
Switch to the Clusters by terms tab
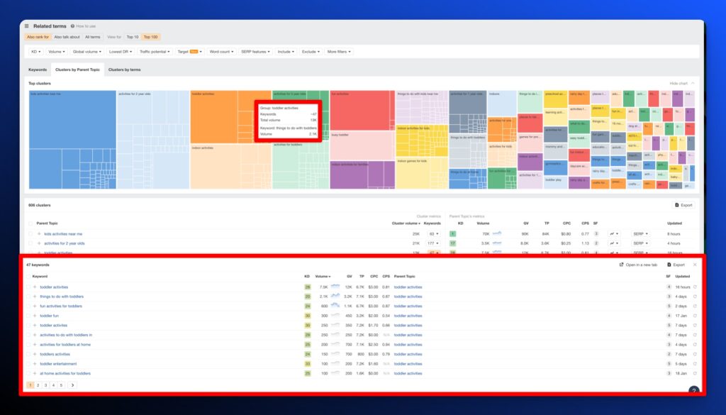(x=124, y=70)
